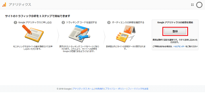Click the heading サイトのトラフィック分析を 3 ステップで開始できます
Viewport: 205px width, 100px height.
[38, 16]
